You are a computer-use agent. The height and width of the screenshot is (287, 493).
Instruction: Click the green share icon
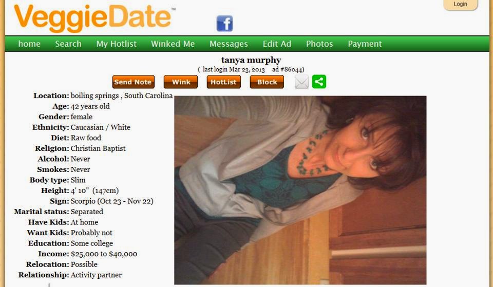click(319, 82)
